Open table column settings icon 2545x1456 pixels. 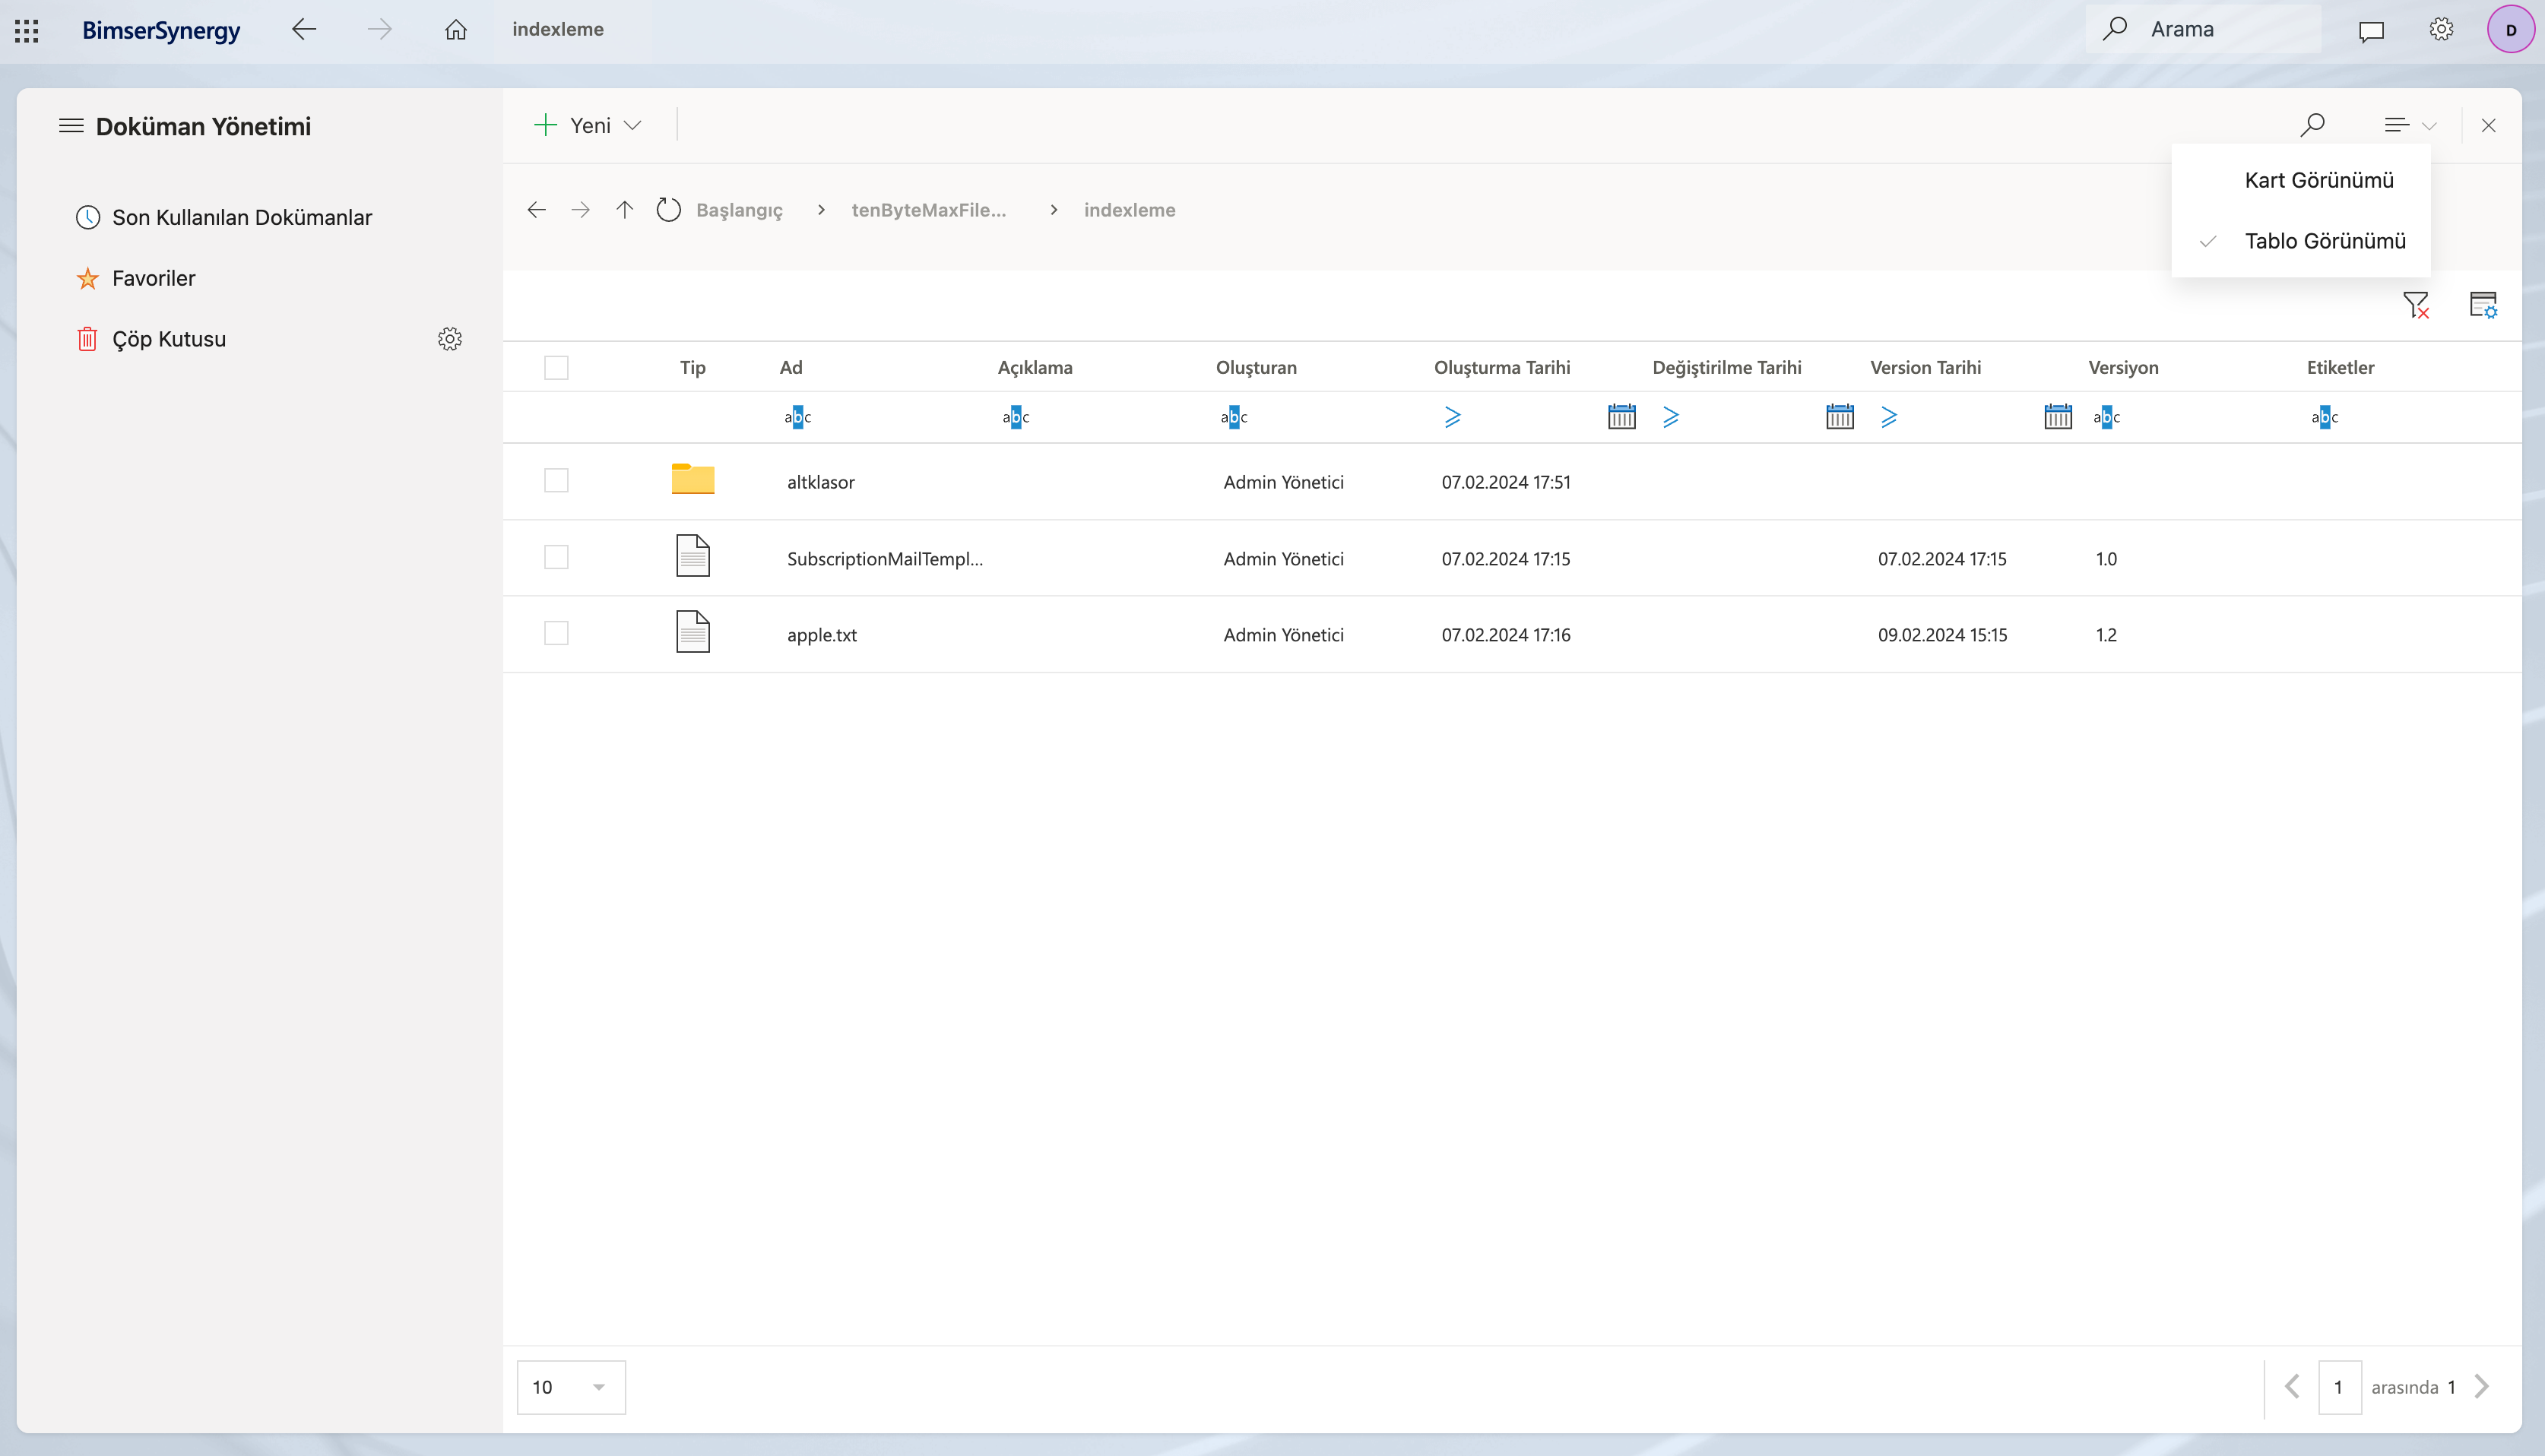pos(2483,305)
